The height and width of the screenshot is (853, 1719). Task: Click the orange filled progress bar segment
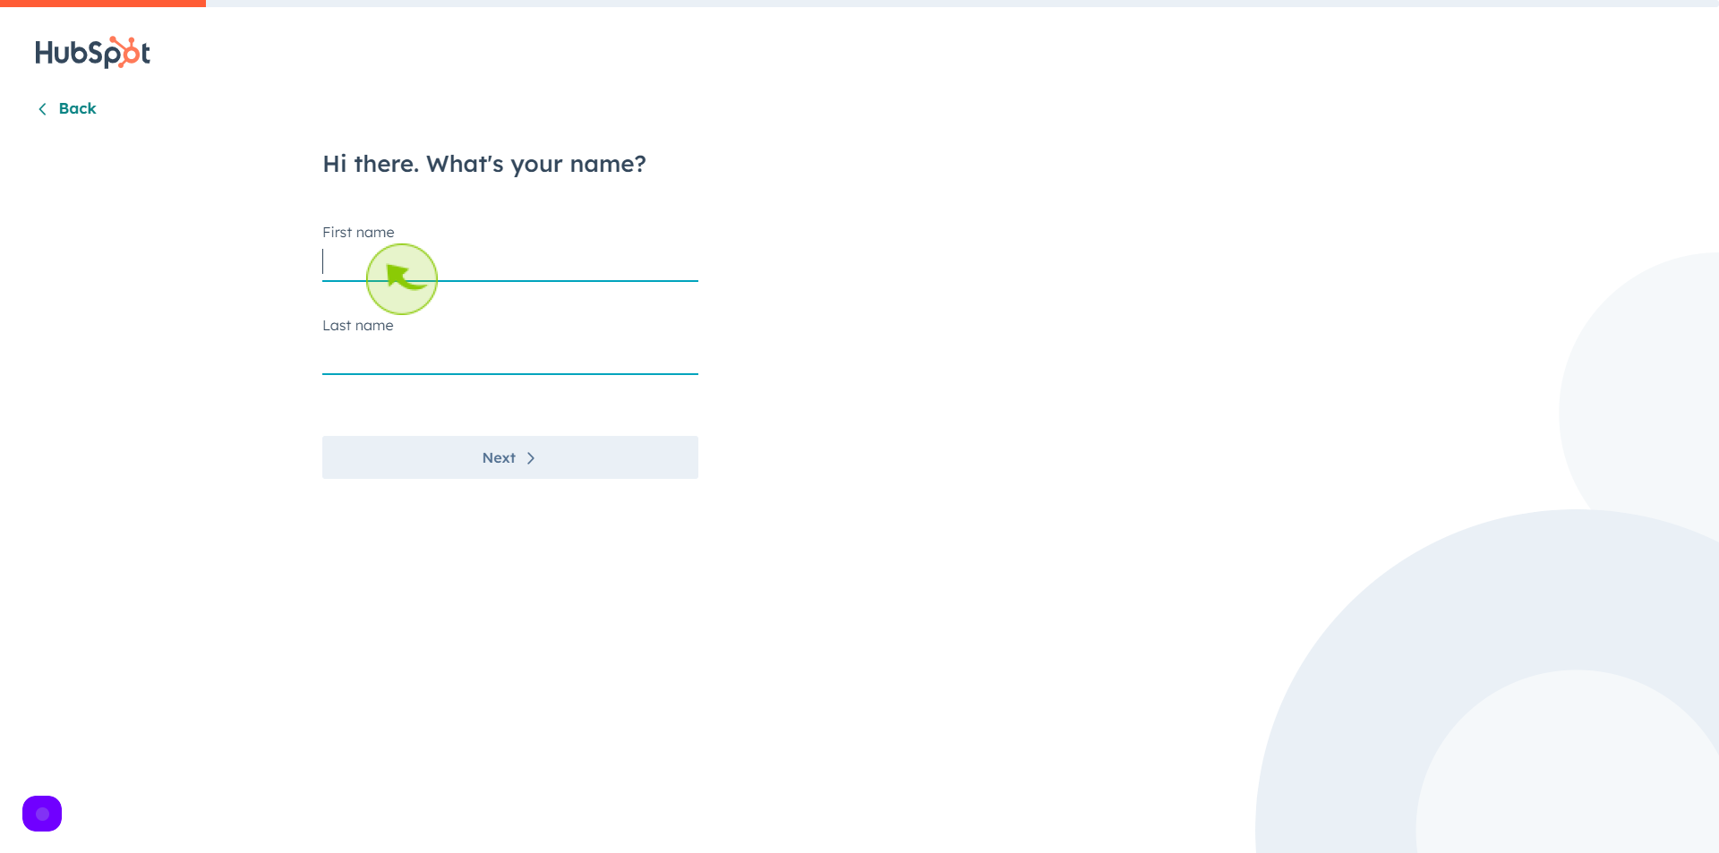click(x=103, y=4)
